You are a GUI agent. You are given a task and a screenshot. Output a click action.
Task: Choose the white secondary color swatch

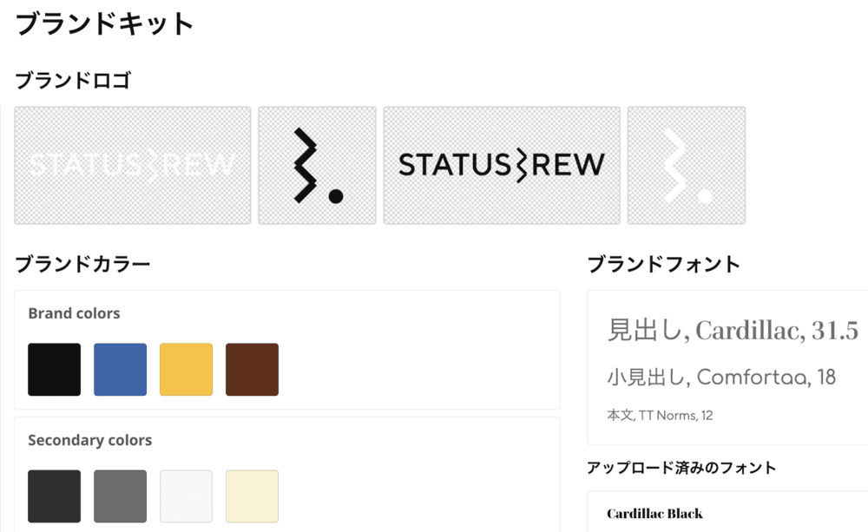coord(187,496)
